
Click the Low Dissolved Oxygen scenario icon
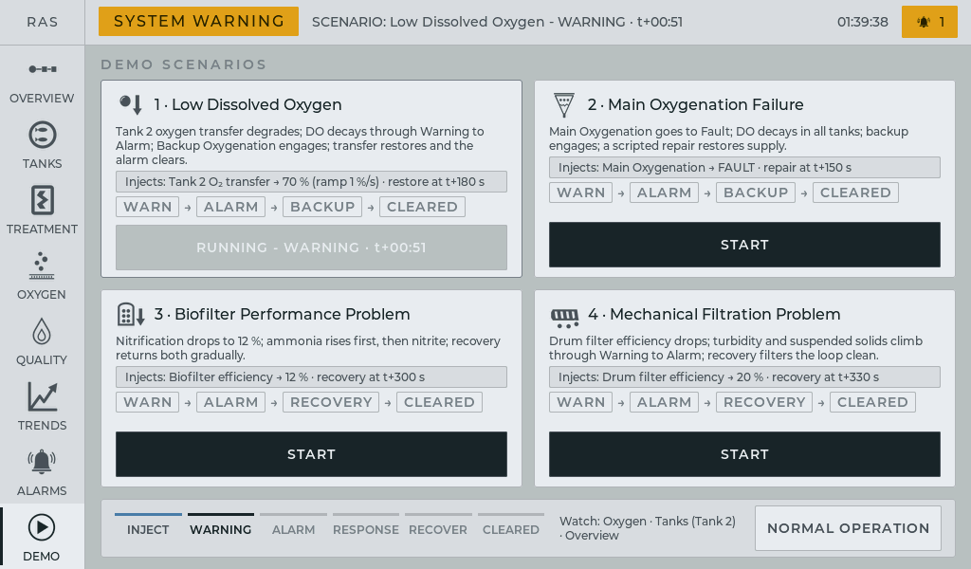pyautogui.click(x=131, y=104)
